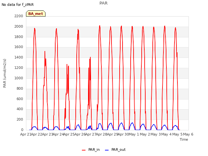Viewport: 208px width, 156px height.
Task: Click the x-axis label May 3
Action: click(x=156, y=134)
